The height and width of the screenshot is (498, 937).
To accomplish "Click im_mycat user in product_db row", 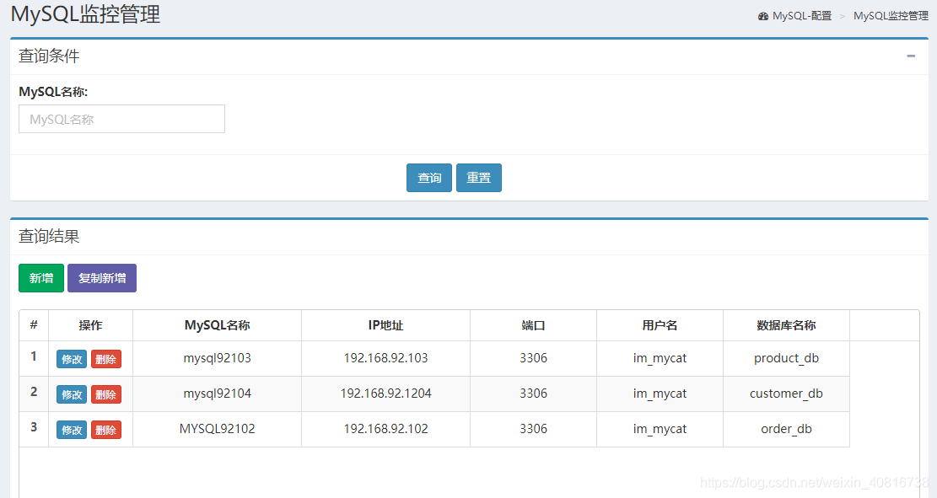I will 660,358.
